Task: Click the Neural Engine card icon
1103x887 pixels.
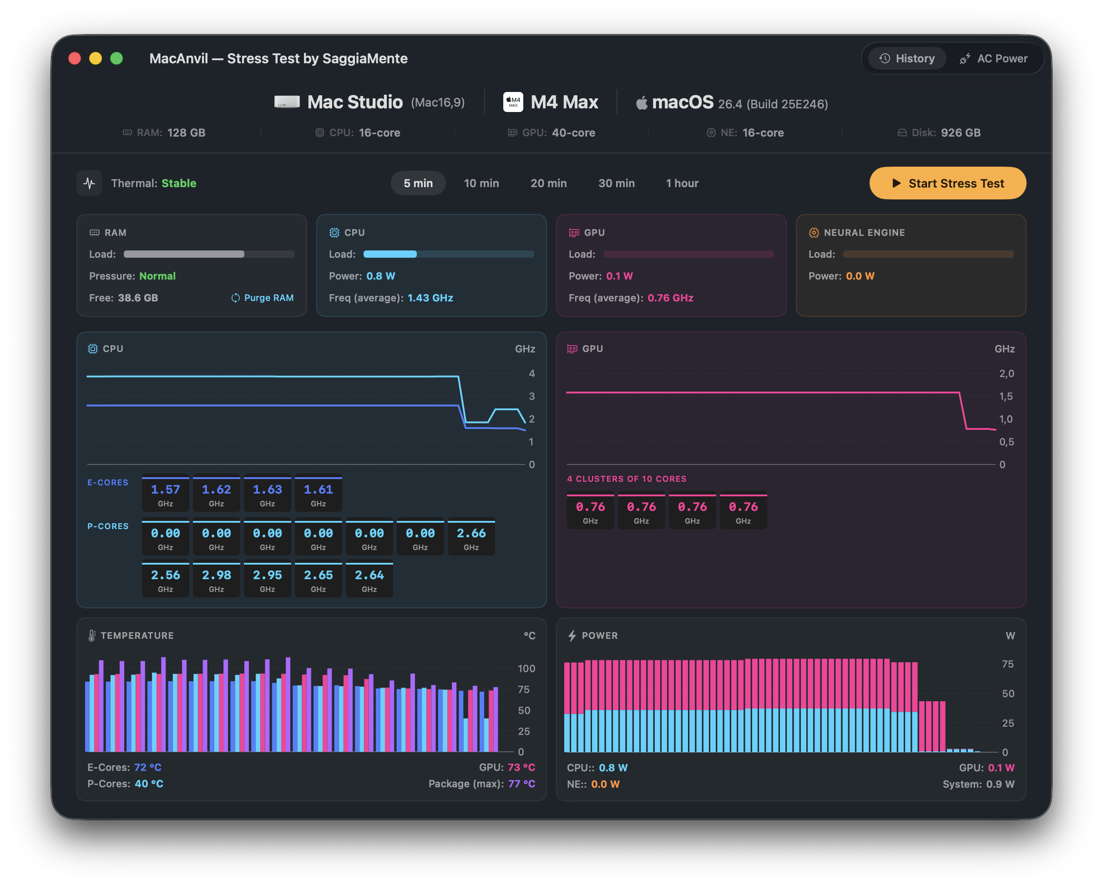Action: (x=814, y=232)
